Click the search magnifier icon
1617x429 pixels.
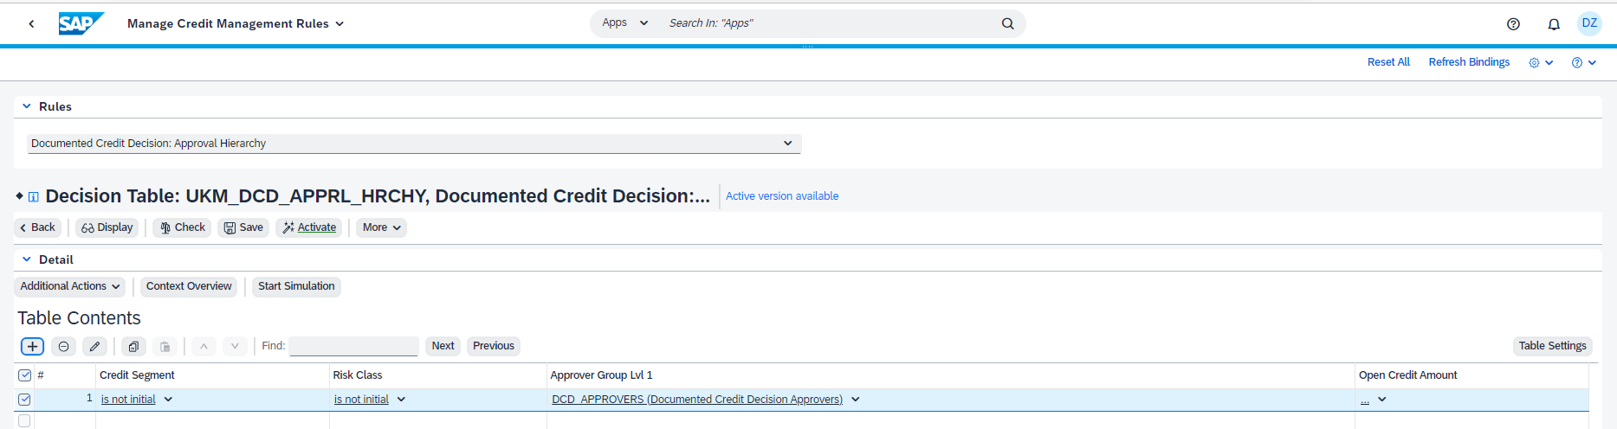point(1007,23)
